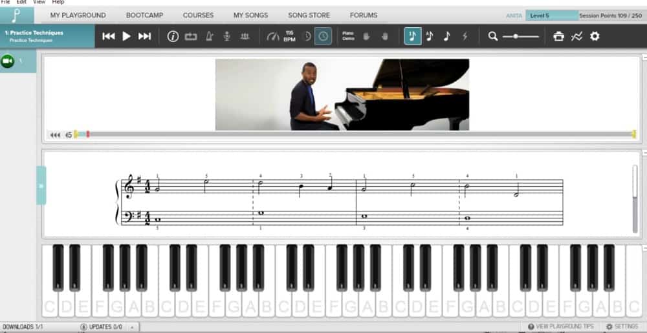Image resolution: width=647 pixels, height=333 pixels.
Task: Click the print icon
Action: (559, 36)
